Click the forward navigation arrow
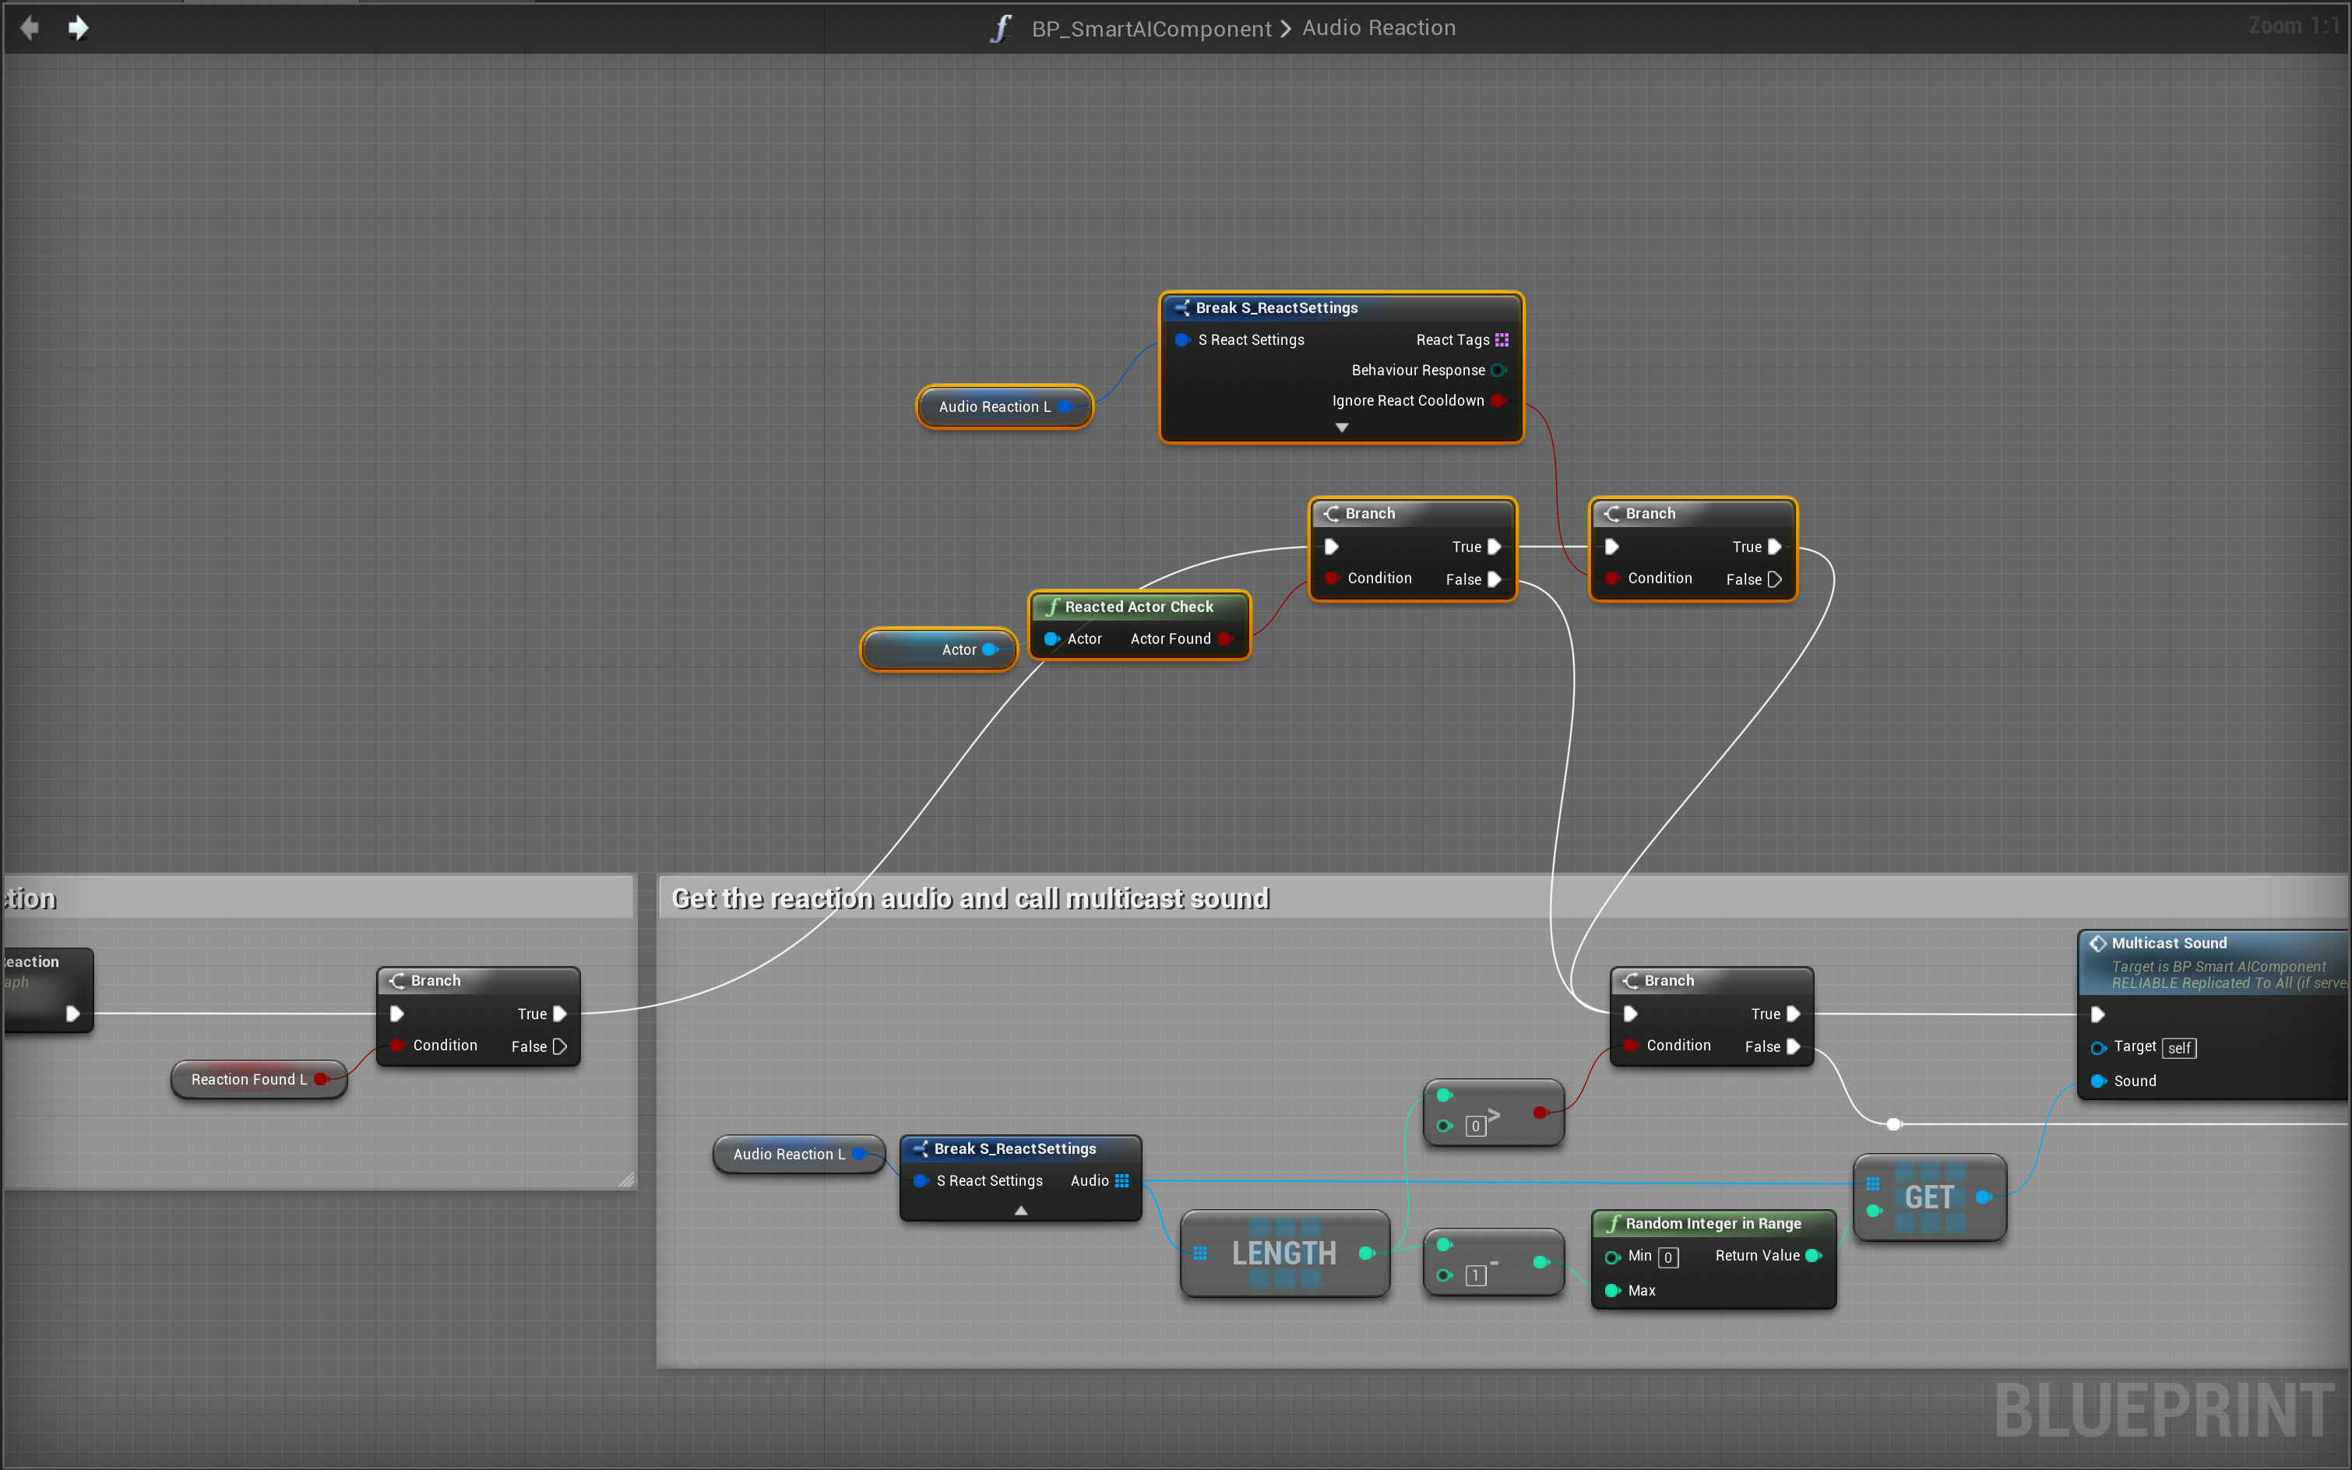Screen dimensions: 2352x1470 point(79,28)
